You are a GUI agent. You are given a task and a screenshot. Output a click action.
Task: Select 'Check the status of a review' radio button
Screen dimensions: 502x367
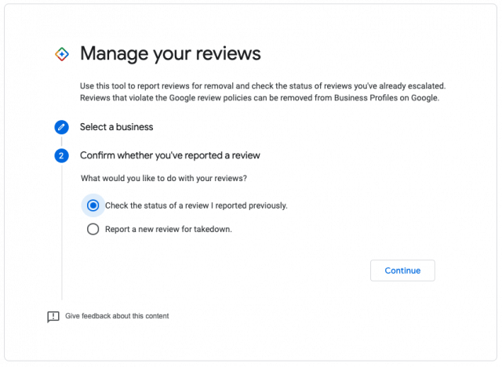pyautogui.click(x=93, y=205)
